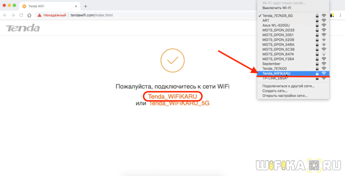Click the lock icon beside Tenda_WiFiKARU
This screenshot has height=176, width=345.
pyautogui.click(x=317, y=73)
